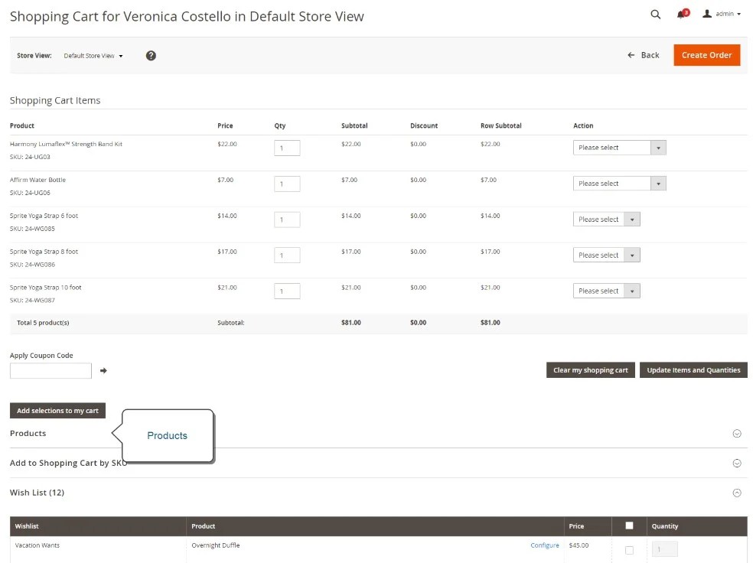
Task: Check the Overnight Duffle wishlist checkbox
Action: [629, 550]
